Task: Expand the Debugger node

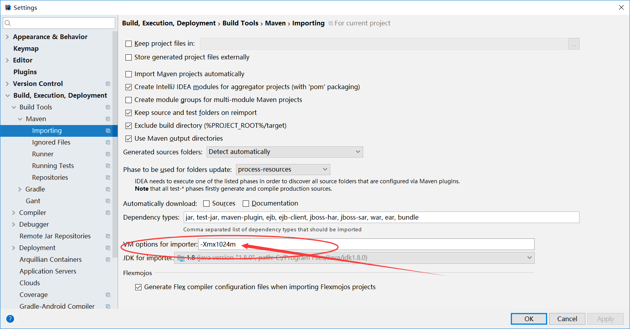Action: [13, 224]
